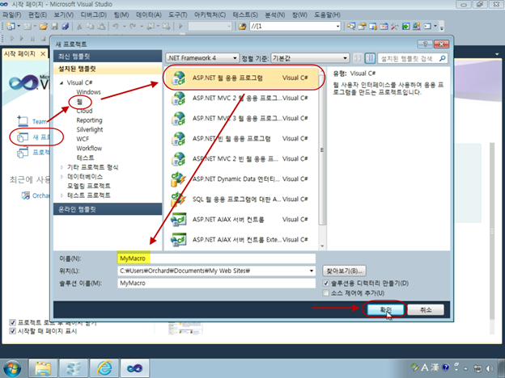505x378 pixels.
Task: Toggle the 프로젝트 로드 후 페이지 닫기 checkbox
Action: click(x=13, y=322)
